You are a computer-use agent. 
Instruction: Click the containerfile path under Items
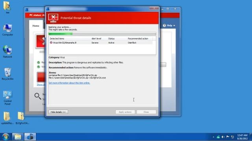(x=73, y=75)
